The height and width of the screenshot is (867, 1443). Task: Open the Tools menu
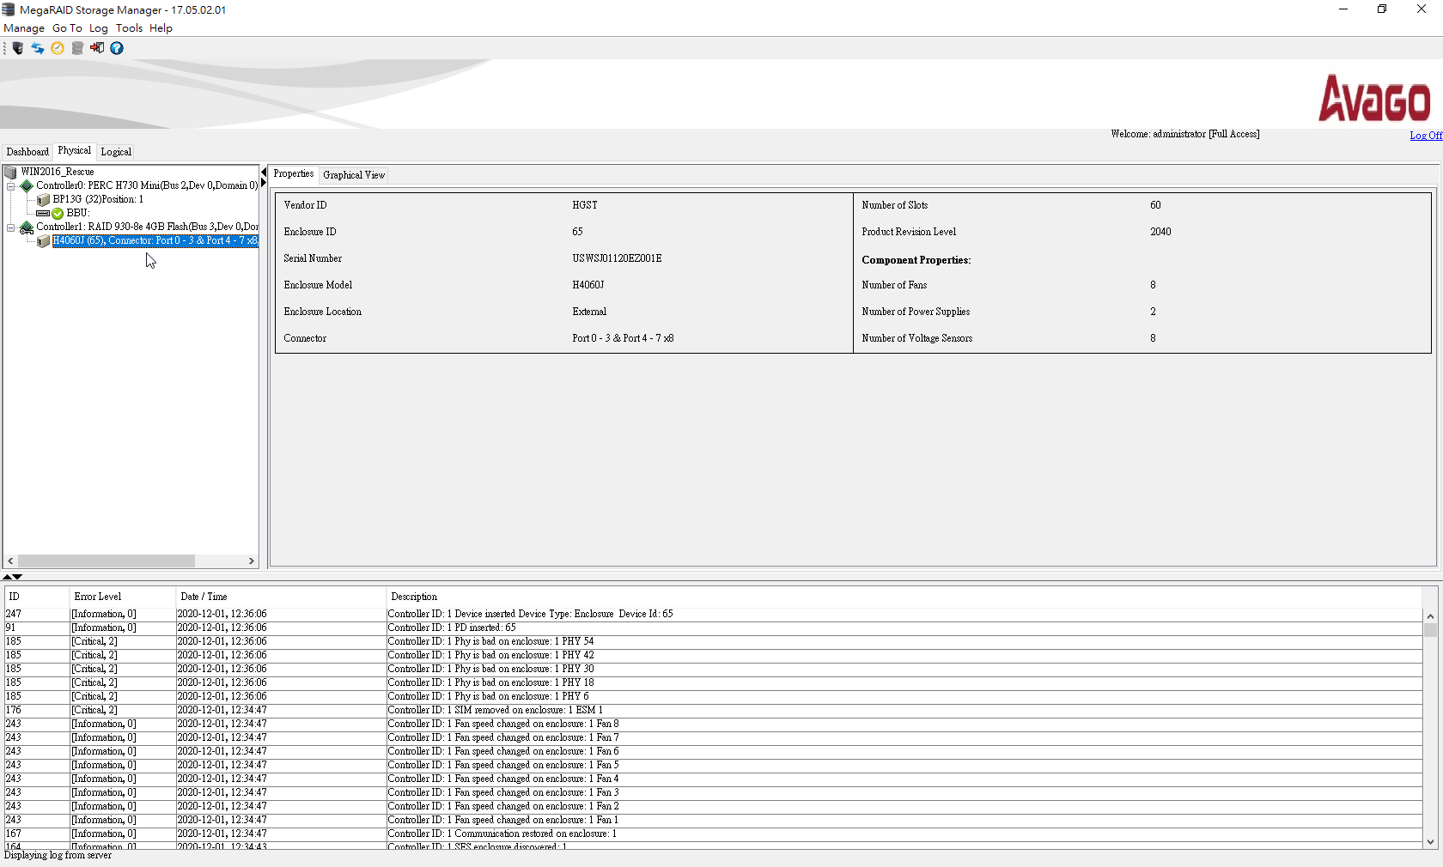[x=129, y=27]
